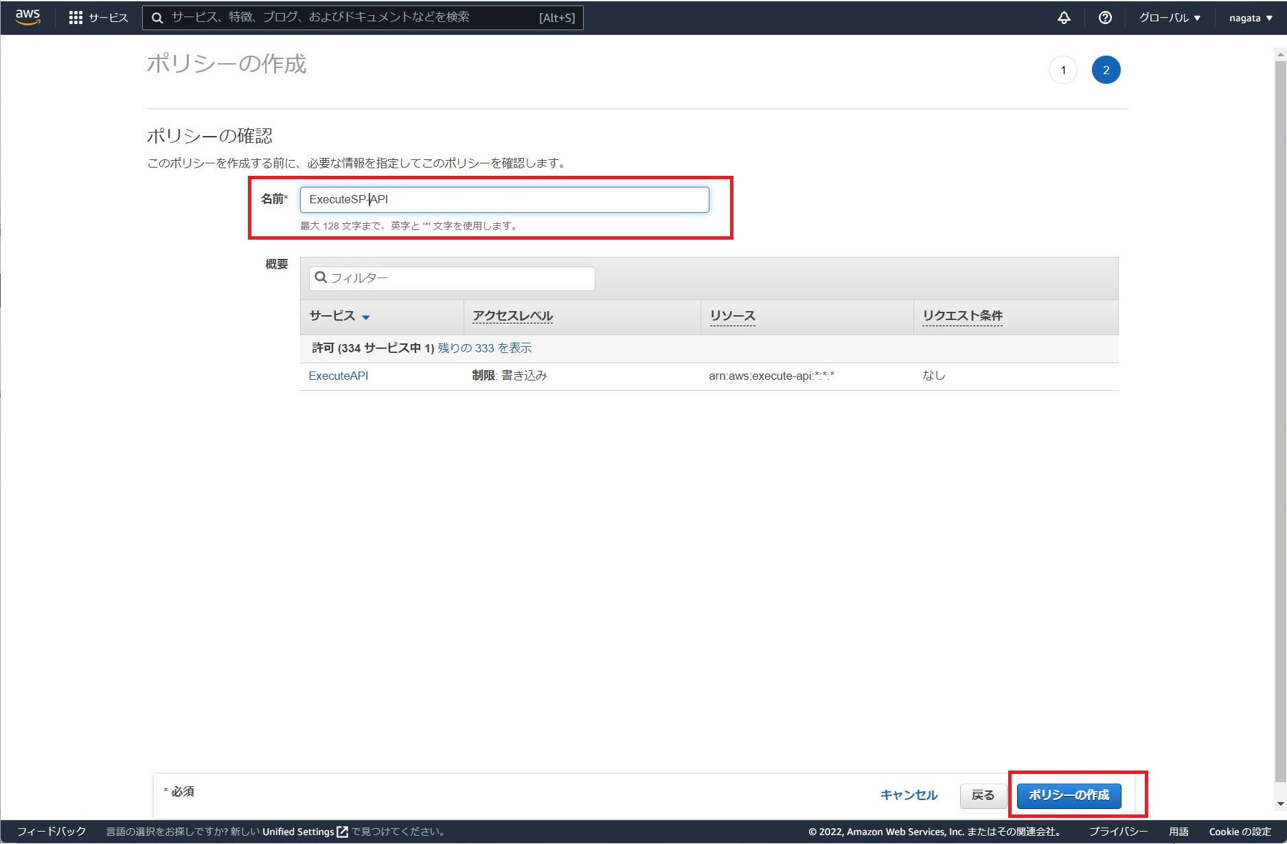Open the nagata account dropdown
Viewport: 1287px width, 844px height.
pyautogui.click(x=1249, y=18)
